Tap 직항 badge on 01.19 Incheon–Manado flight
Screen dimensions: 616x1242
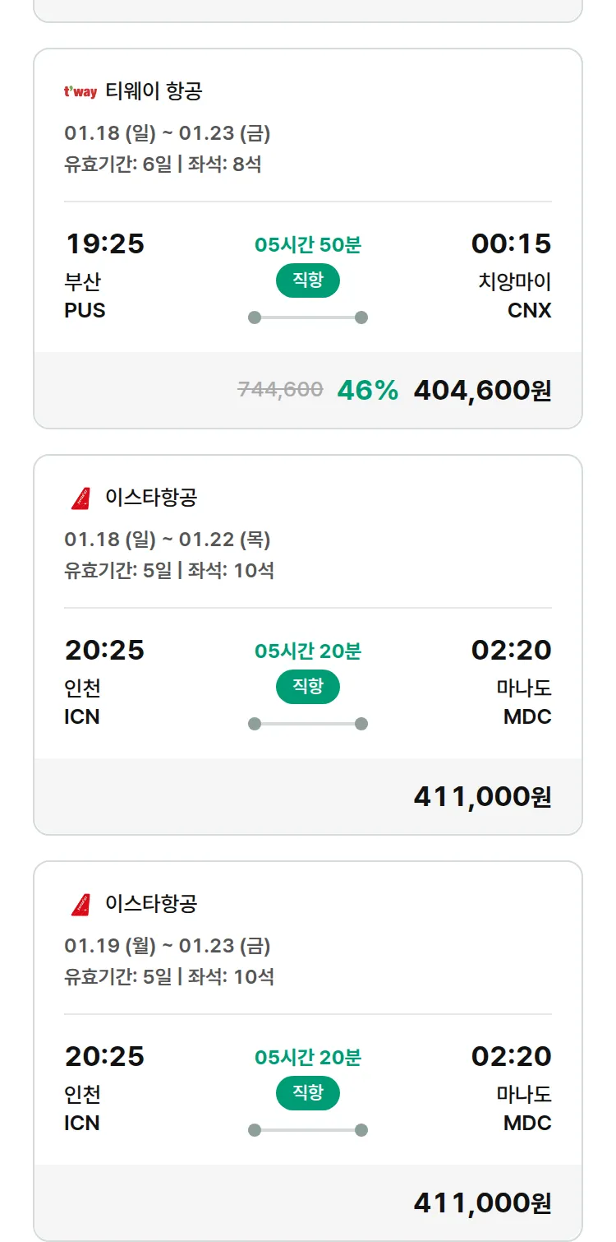[308, 1093]
